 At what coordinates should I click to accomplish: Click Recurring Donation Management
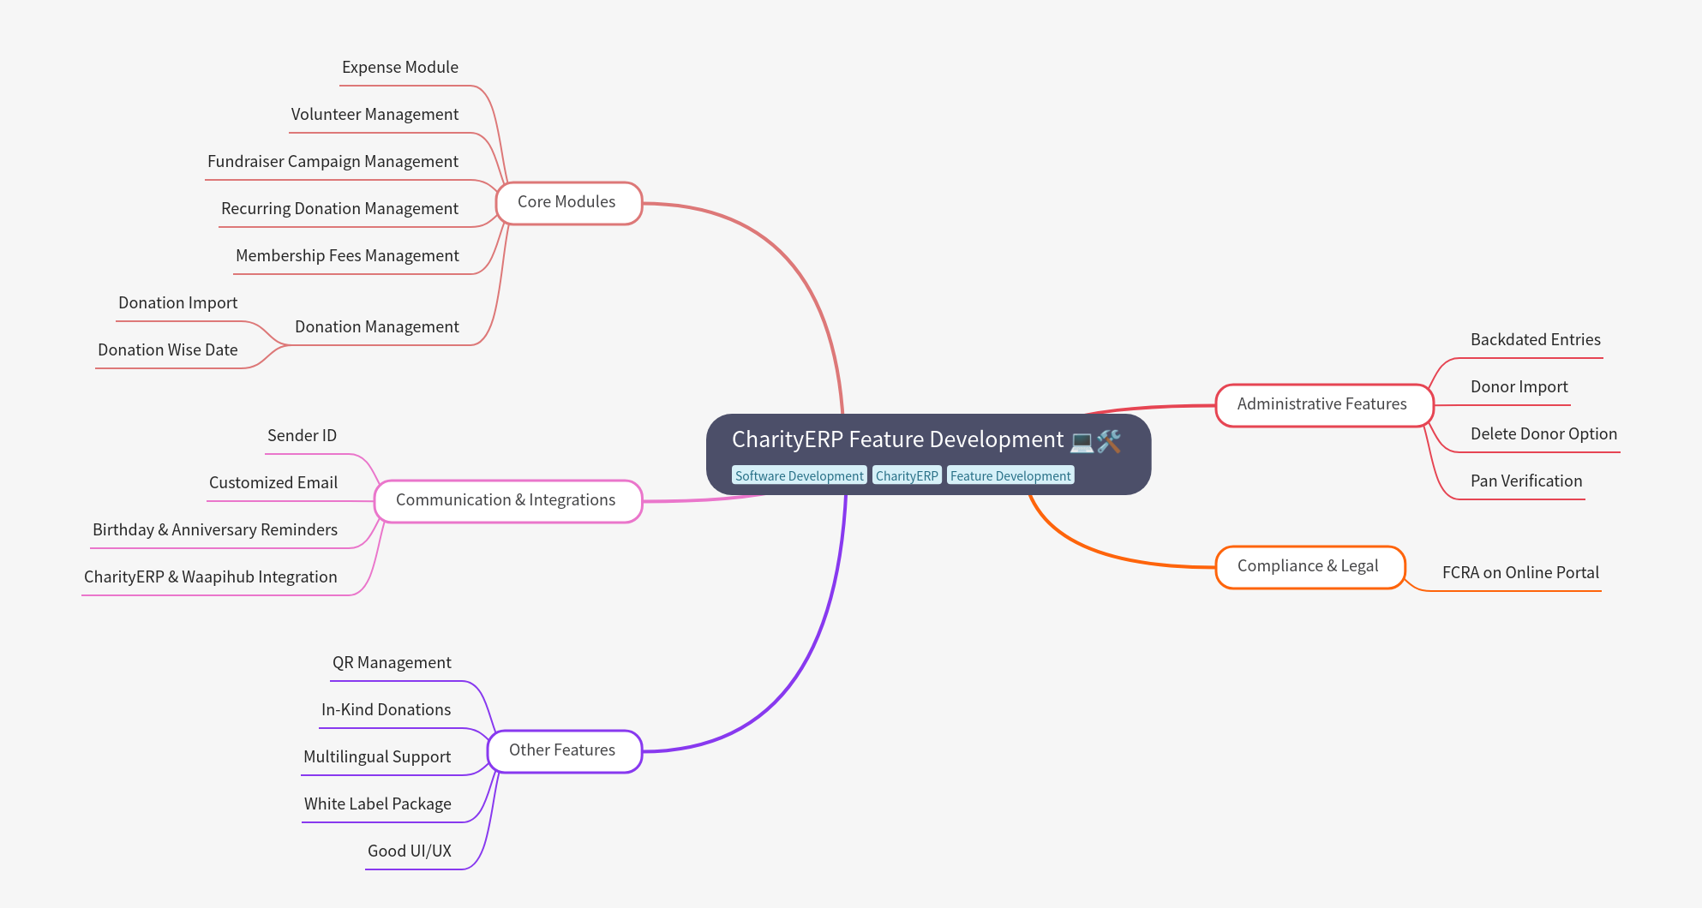click(339, 209)
